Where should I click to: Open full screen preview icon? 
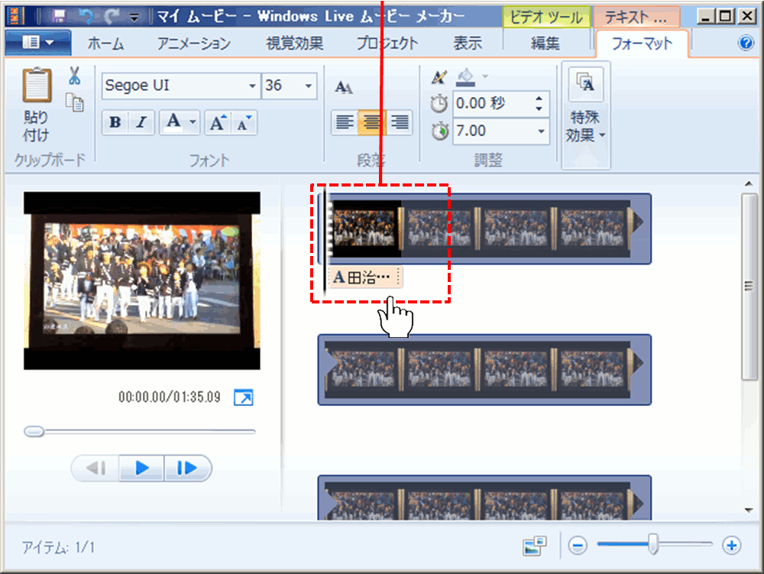pyautogui.click(x=243, y=397)
